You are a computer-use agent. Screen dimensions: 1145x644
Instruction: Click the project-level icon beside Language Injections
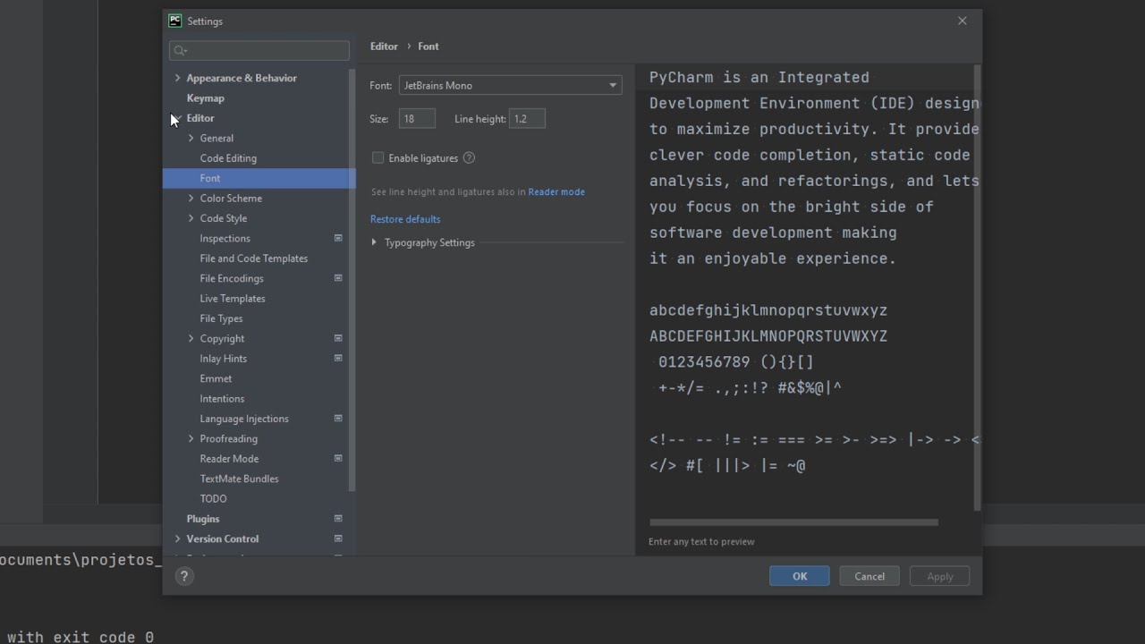[338, 419]
